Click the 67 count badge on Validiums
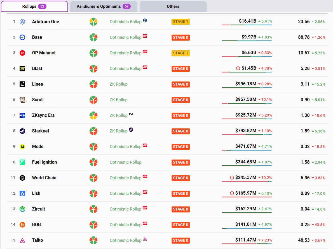The width and height of the screenshot is (333, 249). pyautogui.click(x=126, y=6)
